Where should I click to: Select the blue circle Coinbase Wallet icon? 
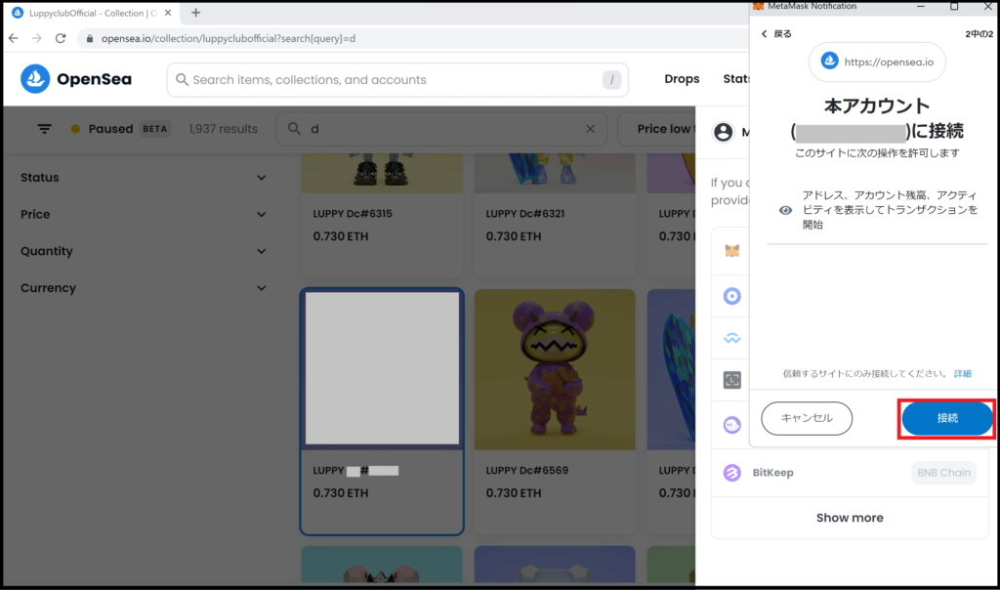pos(732,296)
